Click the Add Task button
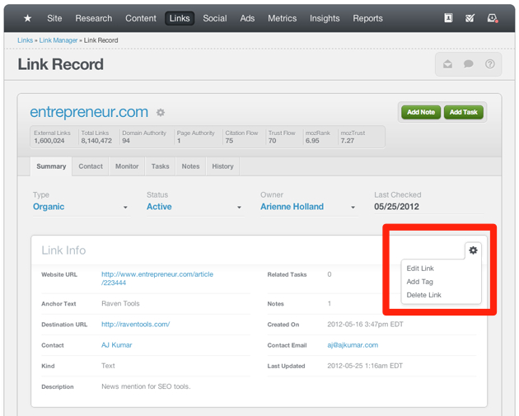The width and height of the screenshot is (519, 416). click(463, 112)
